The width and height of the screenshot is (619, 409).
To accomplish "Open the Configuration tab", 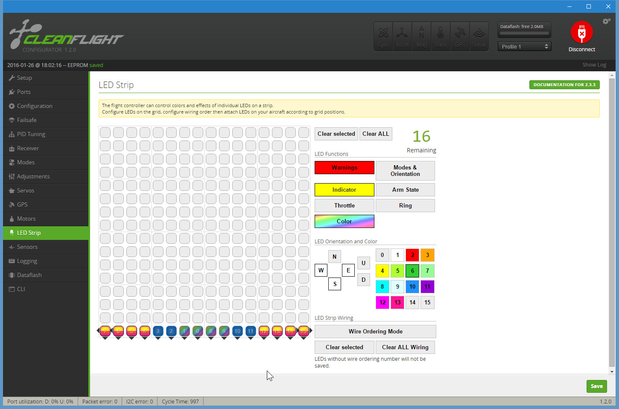I will tap(46, 106).
